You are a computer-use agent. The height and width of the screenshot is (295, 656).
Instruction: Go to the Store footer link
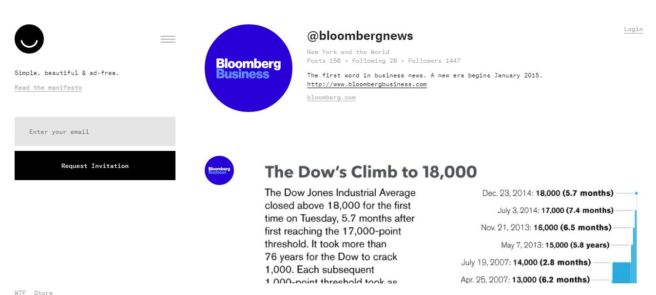[x=43, y=293]
